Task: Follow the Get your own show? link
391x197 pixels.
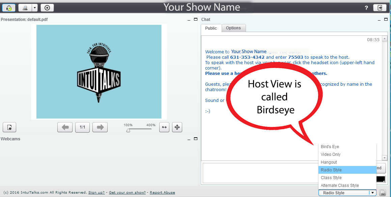Action: (x=127, y=193)
